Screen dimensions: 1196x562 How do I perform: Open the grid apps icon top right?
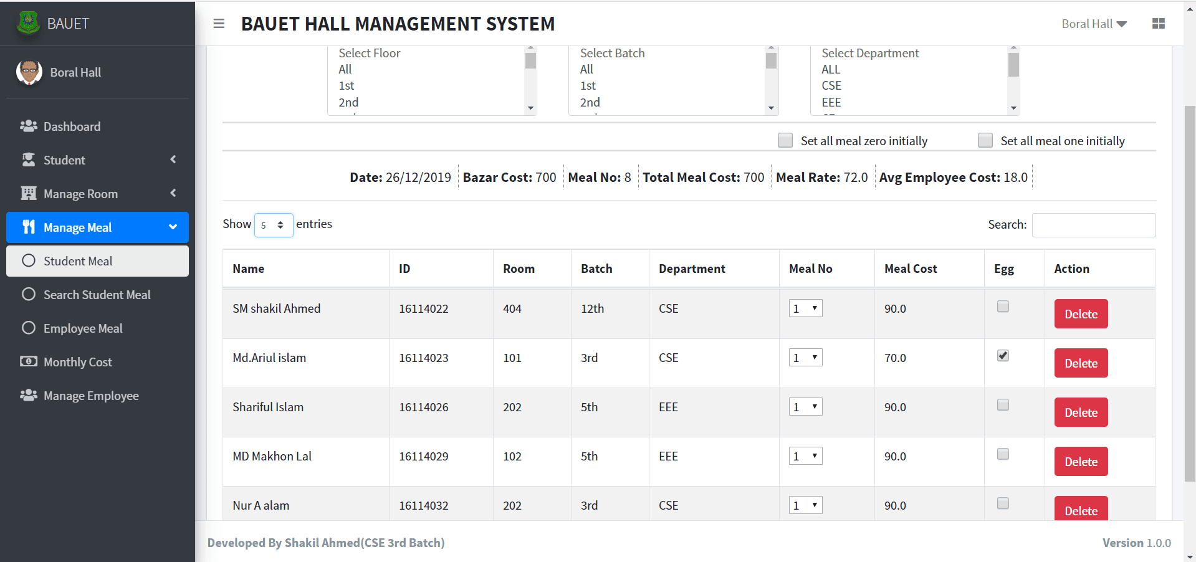point(1159,24)
